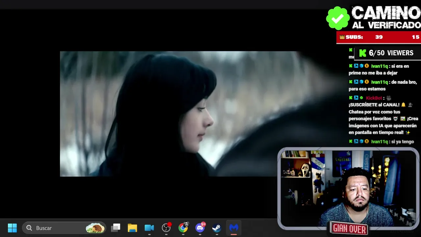
Task: Open the Zoom video camera app
Action: coord(149,228)
